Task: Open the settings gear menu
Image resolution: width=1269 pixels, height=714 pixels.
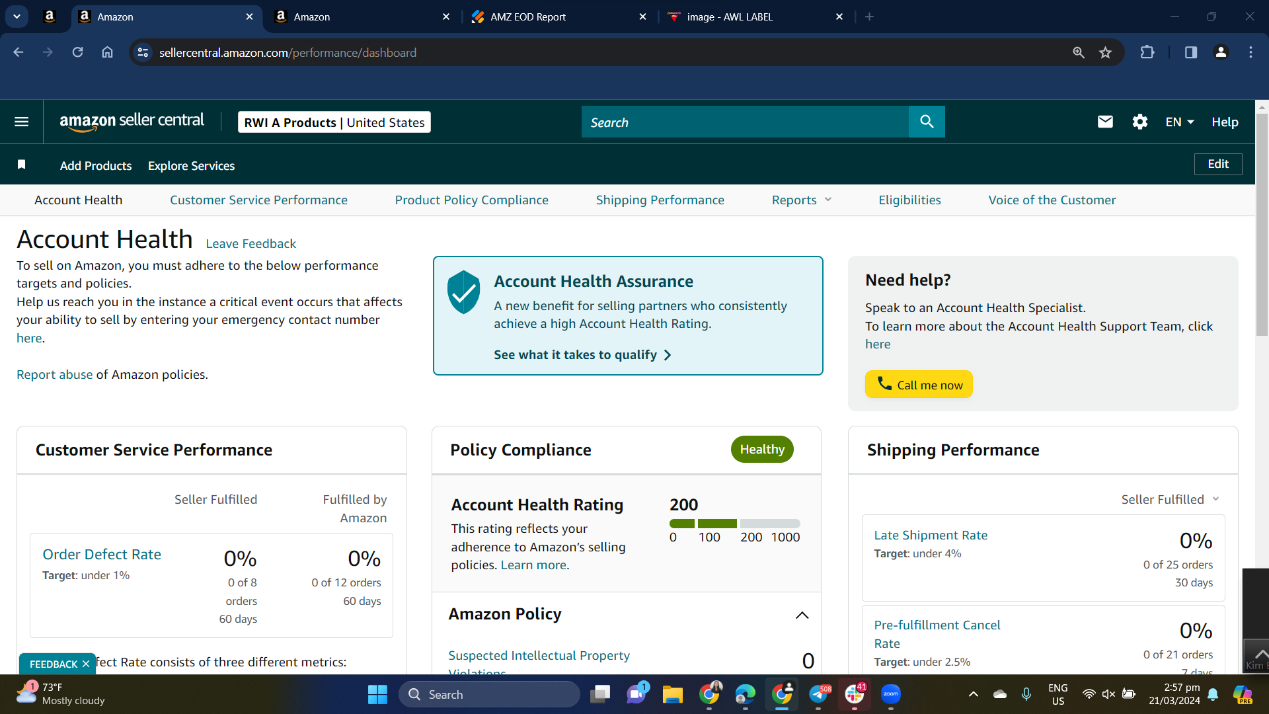Action: pyautogui.click(x=1139, y=122)
